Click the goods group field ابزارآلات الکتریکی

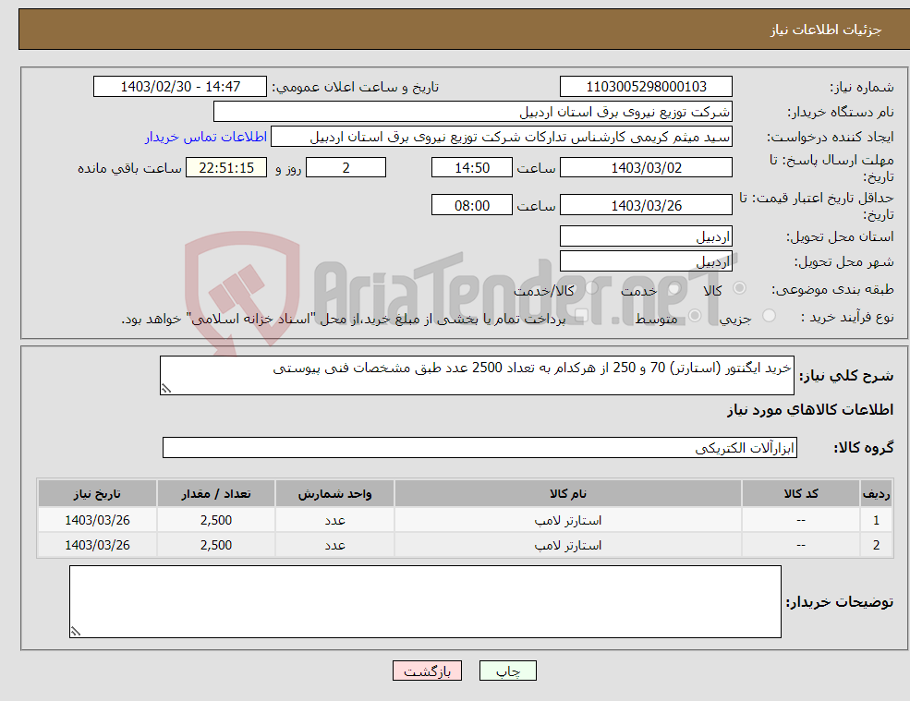click(480, 447)
